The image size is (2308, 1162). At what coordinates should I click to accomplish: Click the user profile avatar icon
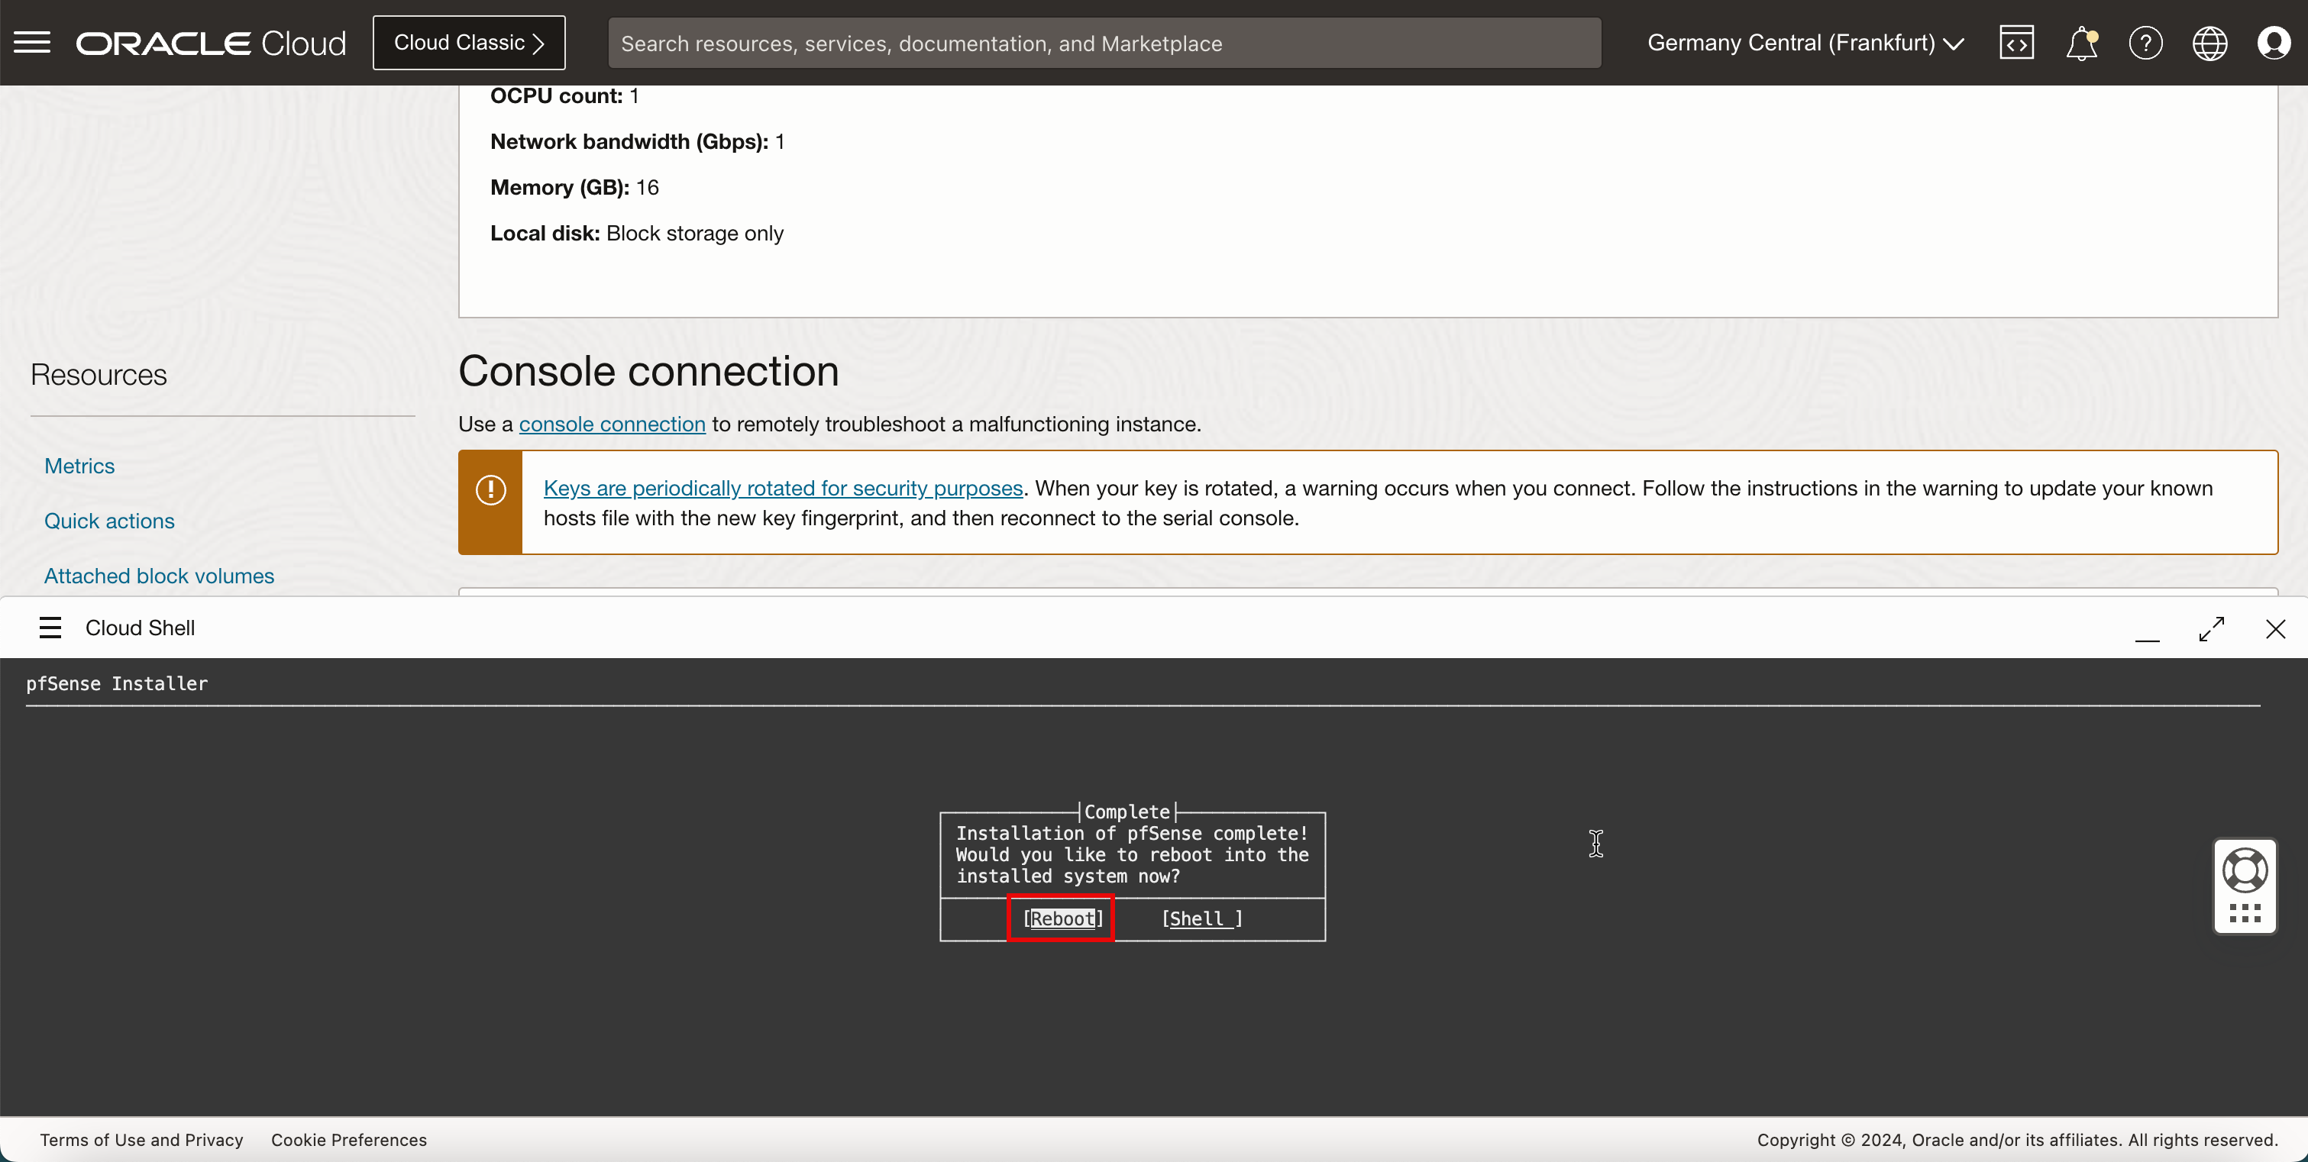(x=2272, y=43)
